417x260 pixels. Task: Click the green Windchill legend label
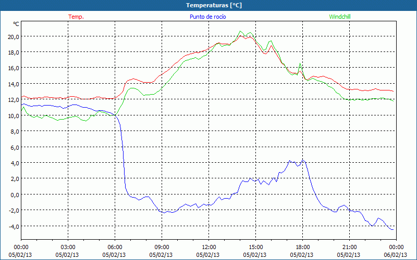click(x=340, y=17)
